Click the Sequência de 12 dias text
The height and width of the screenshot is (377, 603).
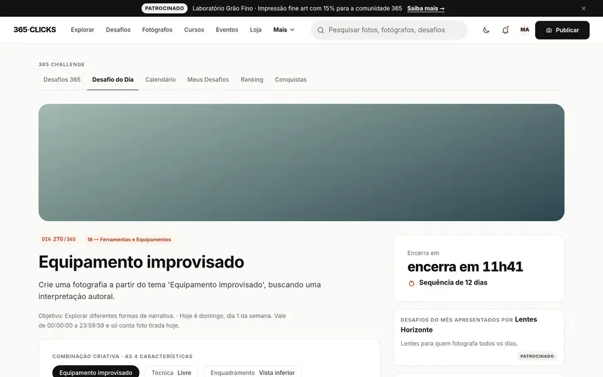pyautogui.click(x=453, y=282)
